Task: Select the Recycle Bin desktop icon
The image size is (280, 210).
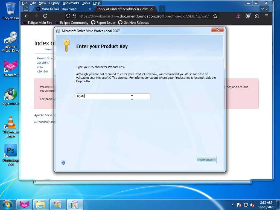Action: (11, 11)
